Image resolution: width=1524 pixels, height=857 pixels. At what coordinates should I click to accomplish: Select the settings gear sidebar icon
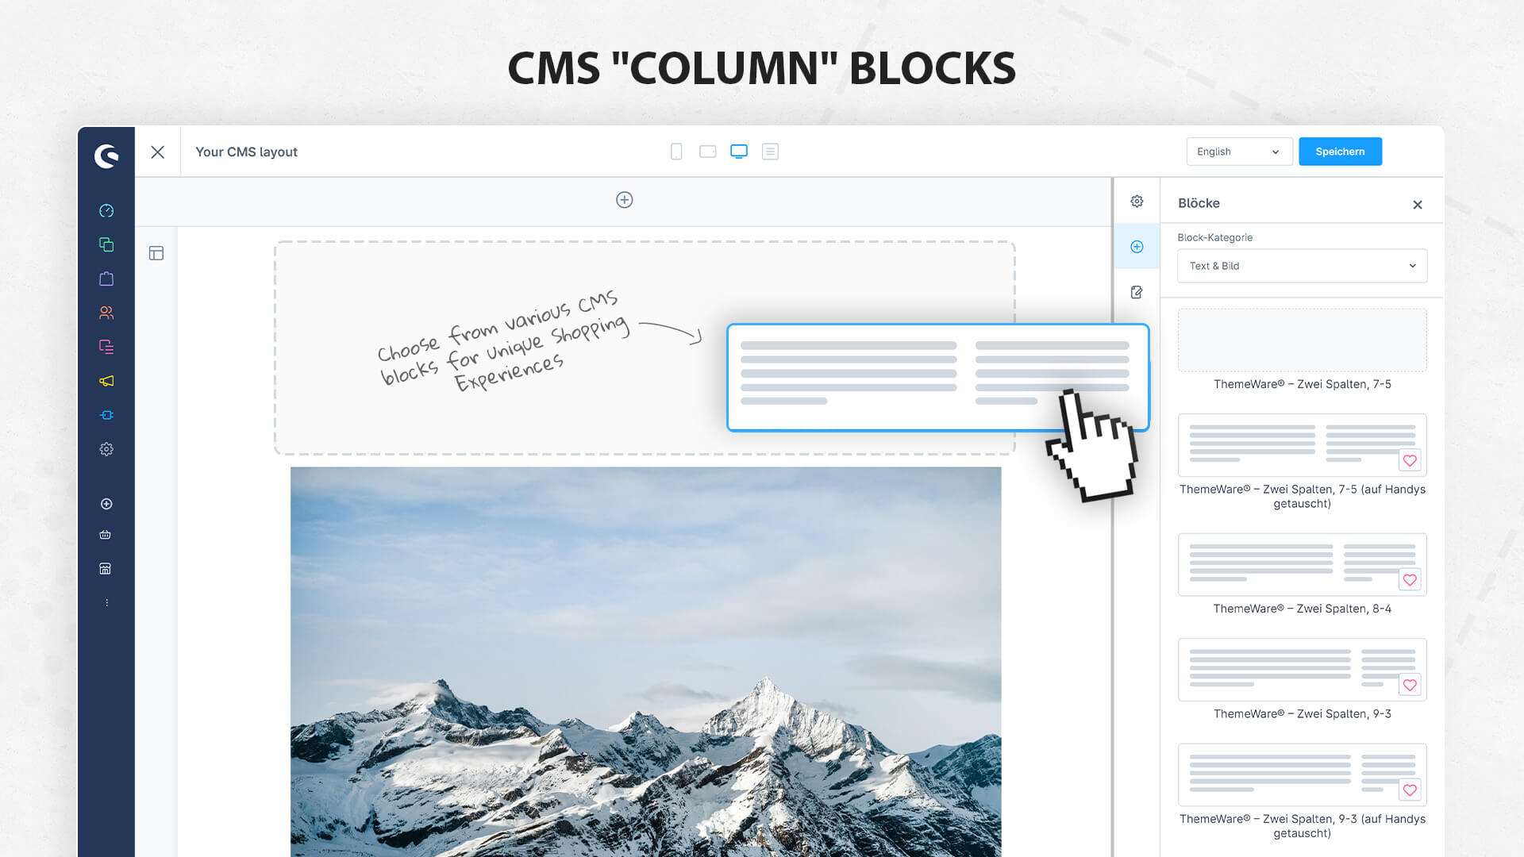point(105,449)
